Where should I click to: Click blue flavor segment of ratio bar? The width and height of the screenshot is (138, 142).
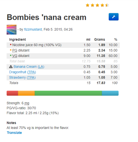click(x=110, y=93)
